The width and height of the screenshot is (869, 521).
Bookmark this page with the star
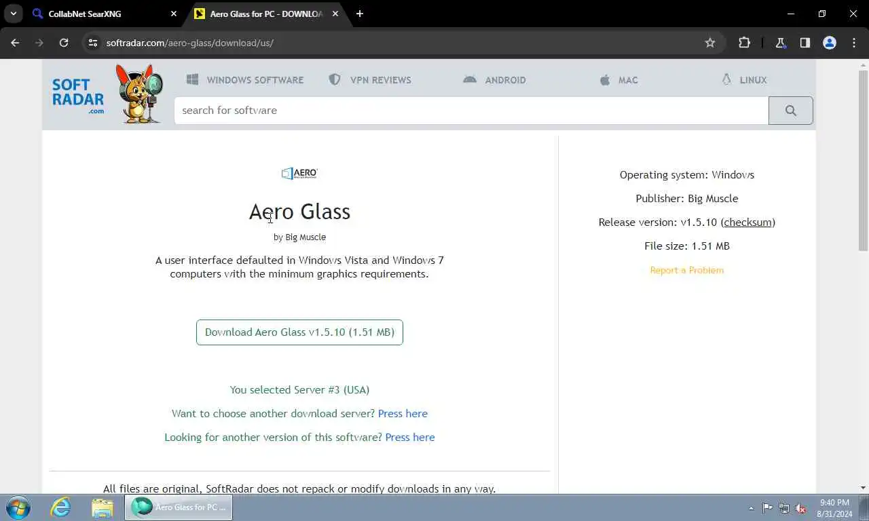710,43
